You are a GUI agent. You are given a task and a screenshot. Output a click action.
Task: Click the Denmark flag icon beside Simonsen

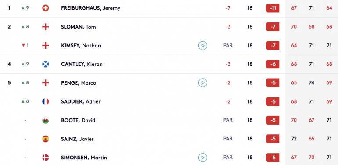click(x=46, y=158)
